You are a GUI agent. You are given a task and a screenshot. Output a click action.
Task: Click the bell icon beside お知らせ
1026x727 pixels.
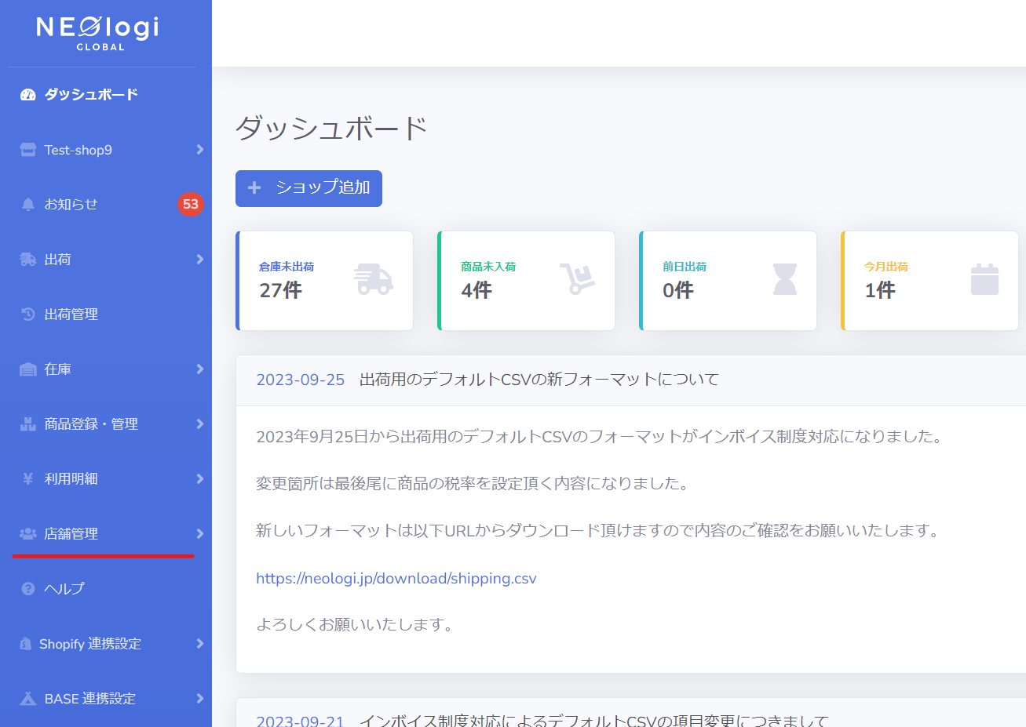28,204
